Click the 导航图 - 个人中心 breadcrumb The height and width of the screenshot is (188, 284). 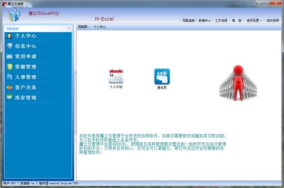[92, 27]
